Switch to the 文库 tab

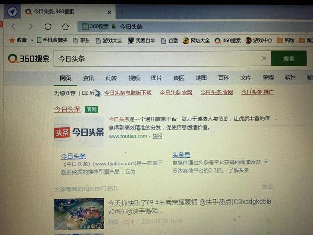tap(246, 77)
